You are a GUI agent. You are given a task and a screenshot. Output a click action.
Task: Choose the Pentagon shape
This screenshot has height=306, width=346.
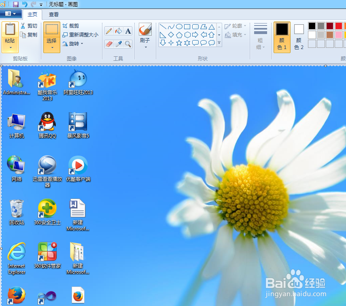(179, 35)
